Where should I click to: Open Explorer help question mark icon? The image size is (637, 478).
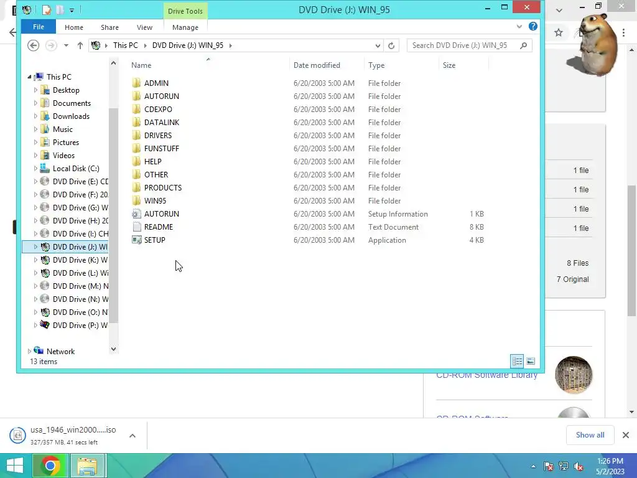[x=533, y=26]
